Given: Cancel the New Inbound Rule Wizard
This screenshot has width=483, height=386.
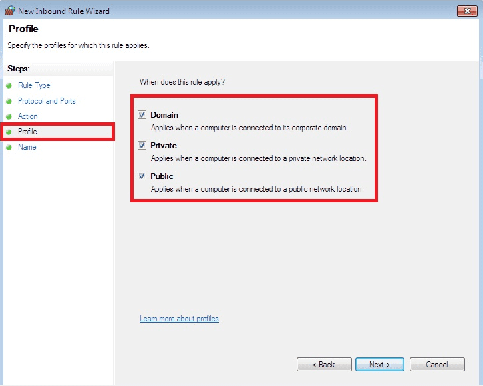Looking at the screenshot, I should coord(436,365).
